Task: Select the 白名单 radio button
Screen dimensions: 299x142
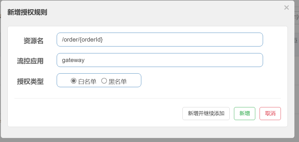Action: tap(73, 81)
